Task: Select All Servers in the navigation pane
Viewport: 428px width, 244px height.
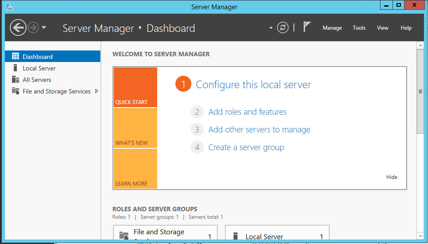Action: 53,80
